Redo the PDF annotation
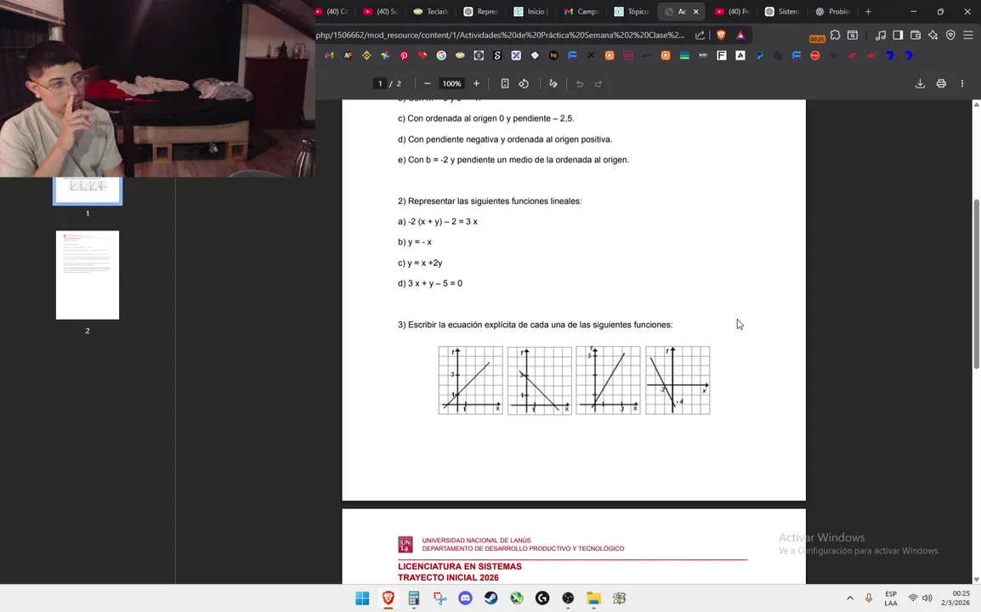 pos(598,84)
